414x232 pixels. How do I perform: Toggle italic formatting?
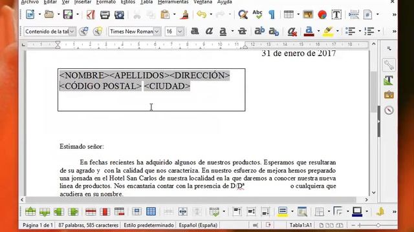(x=209, y=32)
